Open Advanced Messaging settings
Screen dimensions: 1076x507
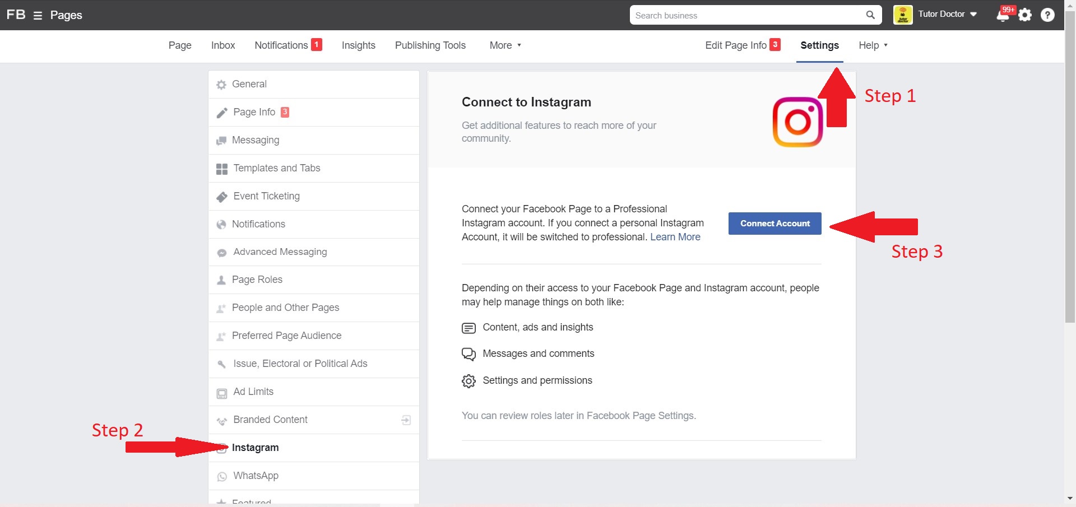[x=314, y=252]
